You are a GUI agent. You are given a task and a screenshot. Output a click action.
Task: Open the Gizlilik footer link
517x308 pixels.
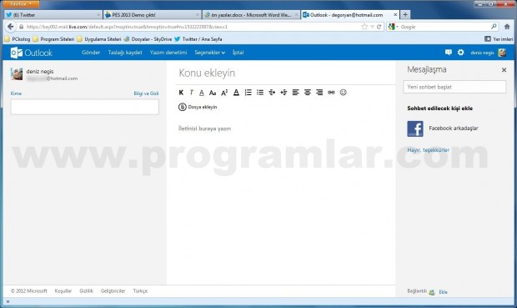tap(86, 290)
